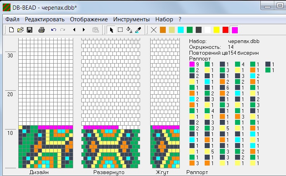Expand the Отображение menu
The height and width of the screenshot is (176, 286).
pyautogui.click(x=89, y=19)
